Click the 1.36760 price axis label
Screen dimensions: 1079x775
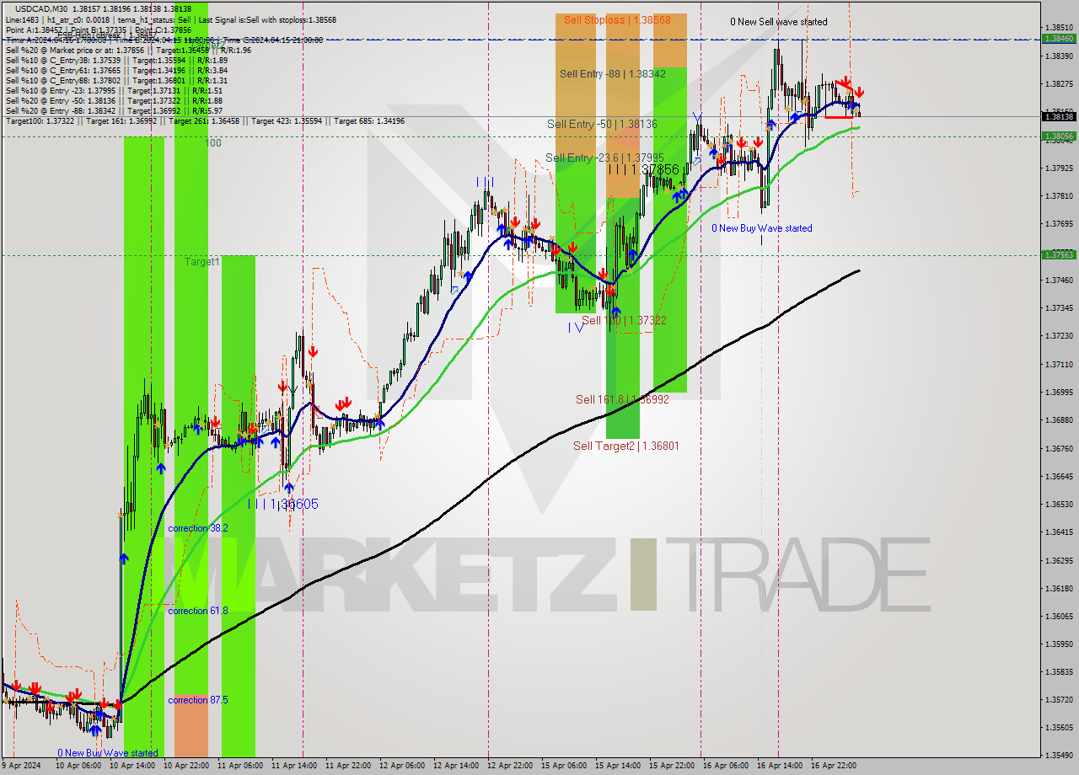[x=1058, y=448]
